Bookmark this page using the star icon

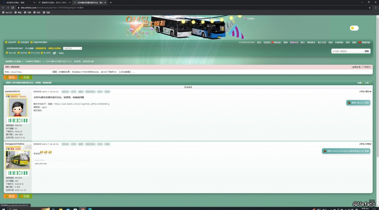point(370,8)
